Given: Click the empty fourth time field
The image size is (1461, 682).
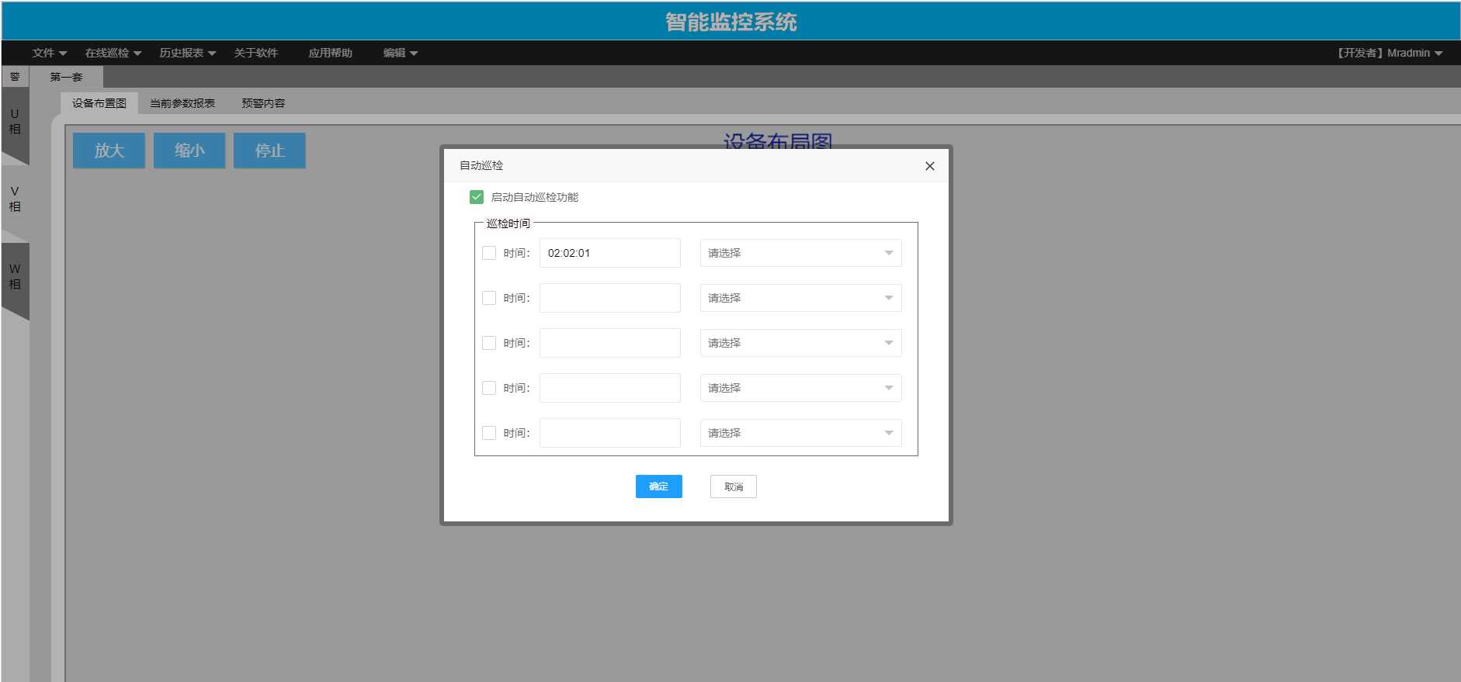Looking at the screenshot, I should pyautogui.click(x=609, y=388).
